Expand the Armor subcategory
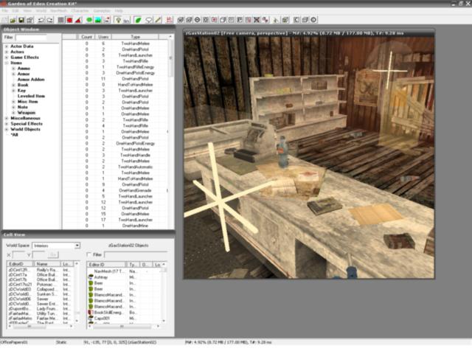The width and height of the screenshot is (472, 354). (x=13, y=74)
